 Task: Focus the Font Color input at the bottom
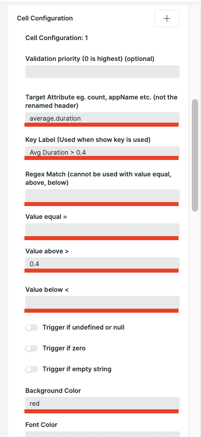[103, 434]
